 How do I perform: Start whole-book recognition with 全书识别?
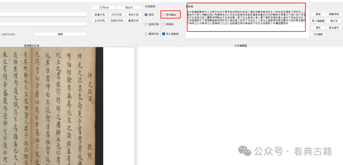(x=100, y=21)
